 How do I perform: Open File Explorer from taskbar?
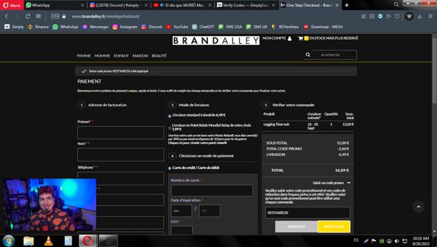coord(29,241)
